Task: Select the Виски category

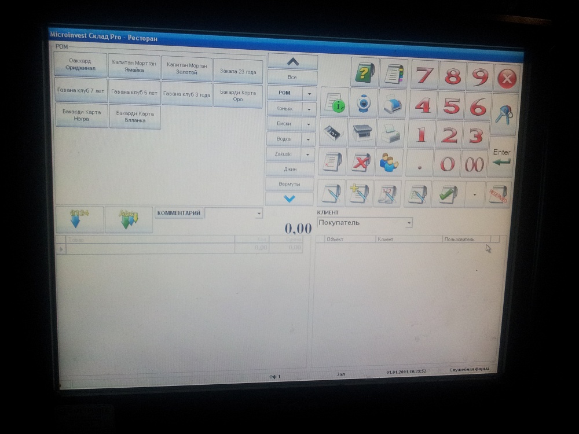Action: click(284, 124)
